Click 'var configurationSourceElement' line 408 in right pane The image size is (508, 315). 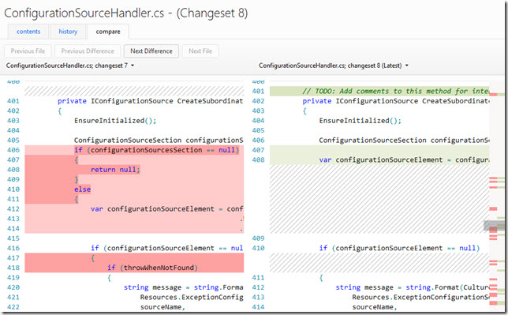(404, 160)
